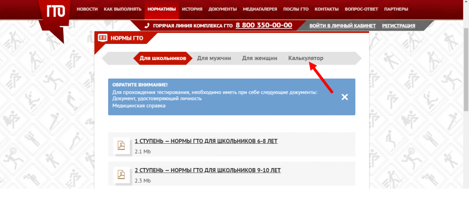
Task: Open the Нормативы menu item
Action: [162, 9]
